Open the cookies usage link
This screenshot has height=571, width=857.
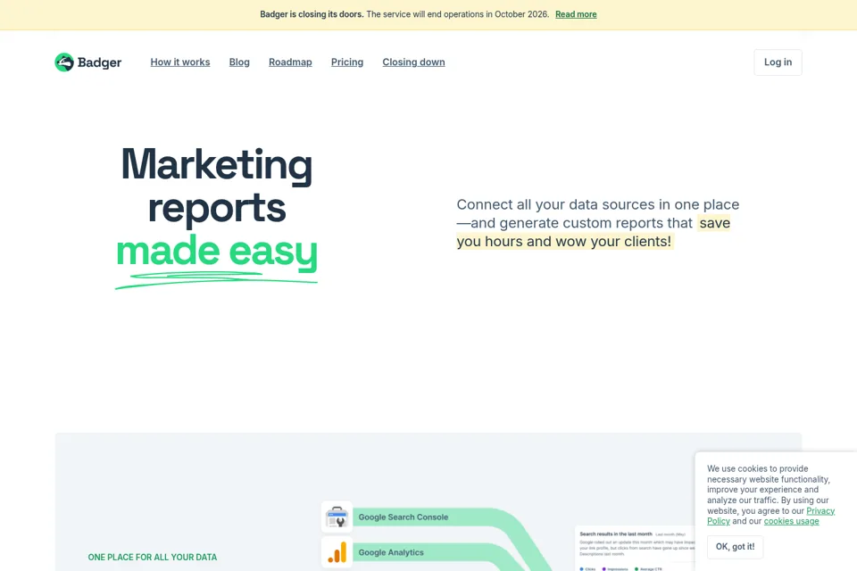(x=792, y=521)
